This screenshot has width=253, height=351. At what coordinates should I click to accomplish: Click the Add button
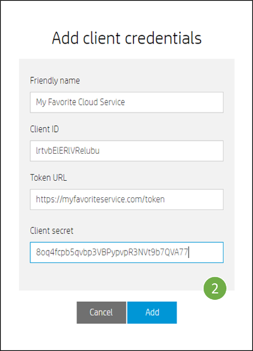tap(152, 312)
